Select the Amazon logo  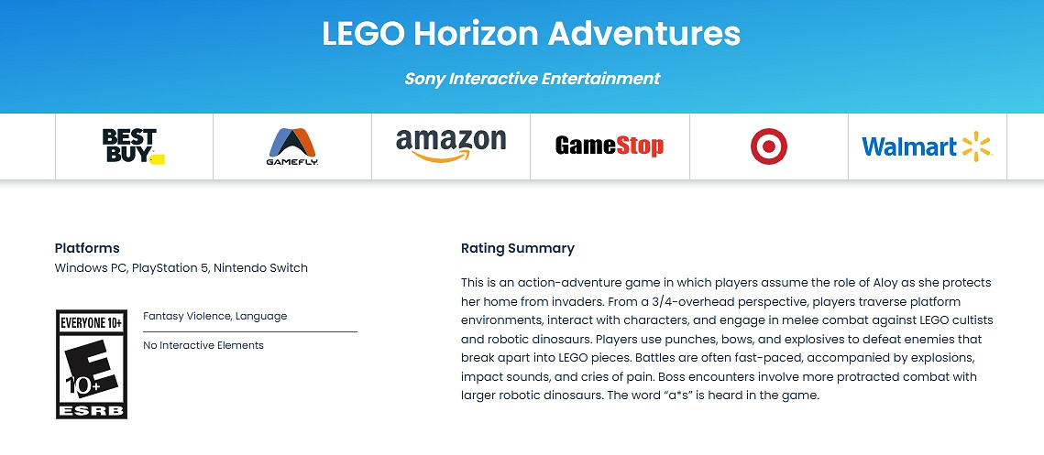coord(450,146)
